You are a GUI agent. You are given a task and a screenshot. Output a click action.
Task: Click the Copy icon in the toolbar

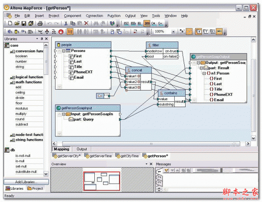(x=72, y=23)
